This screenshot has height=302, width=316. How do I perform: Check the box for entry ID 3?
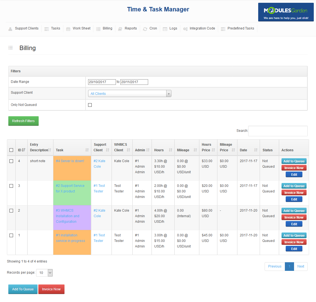coord(11,186)
